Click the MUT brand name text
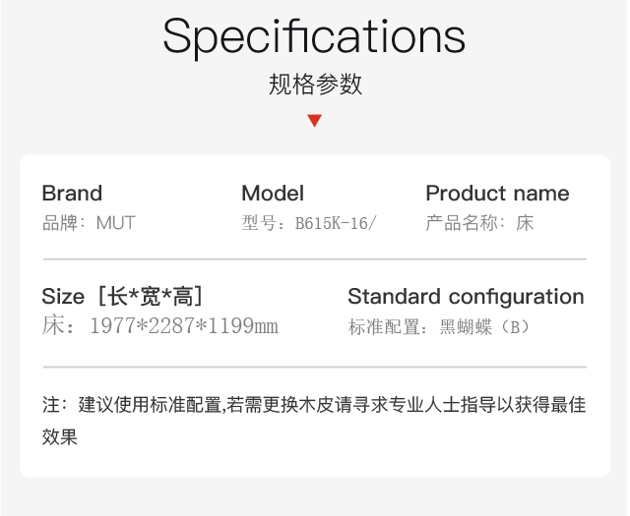Screen dimensions: 630x516 click(x=116, y=223)
